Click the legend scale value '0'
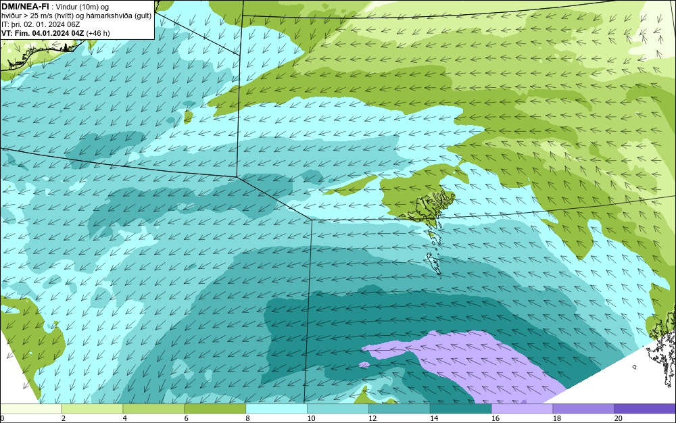 pos(2,418)
